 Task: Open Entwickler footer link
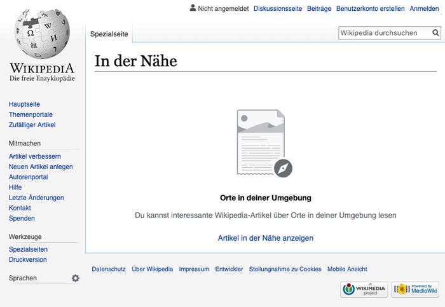point(229,269)
